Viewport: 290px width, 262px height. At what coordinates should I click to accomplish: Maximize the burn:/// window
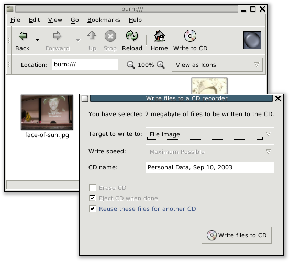pos(253,9)
